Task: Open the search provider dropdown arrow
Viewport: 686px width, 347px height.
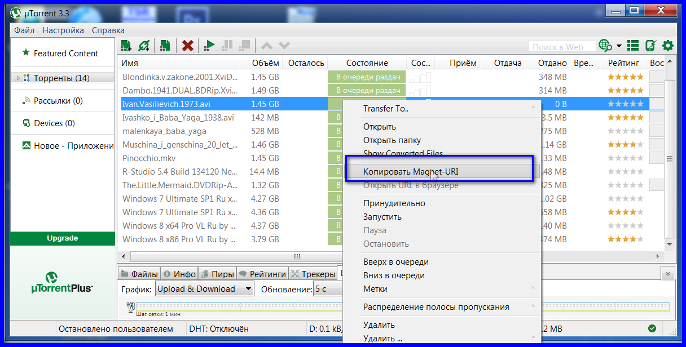Action: (619, 46)
